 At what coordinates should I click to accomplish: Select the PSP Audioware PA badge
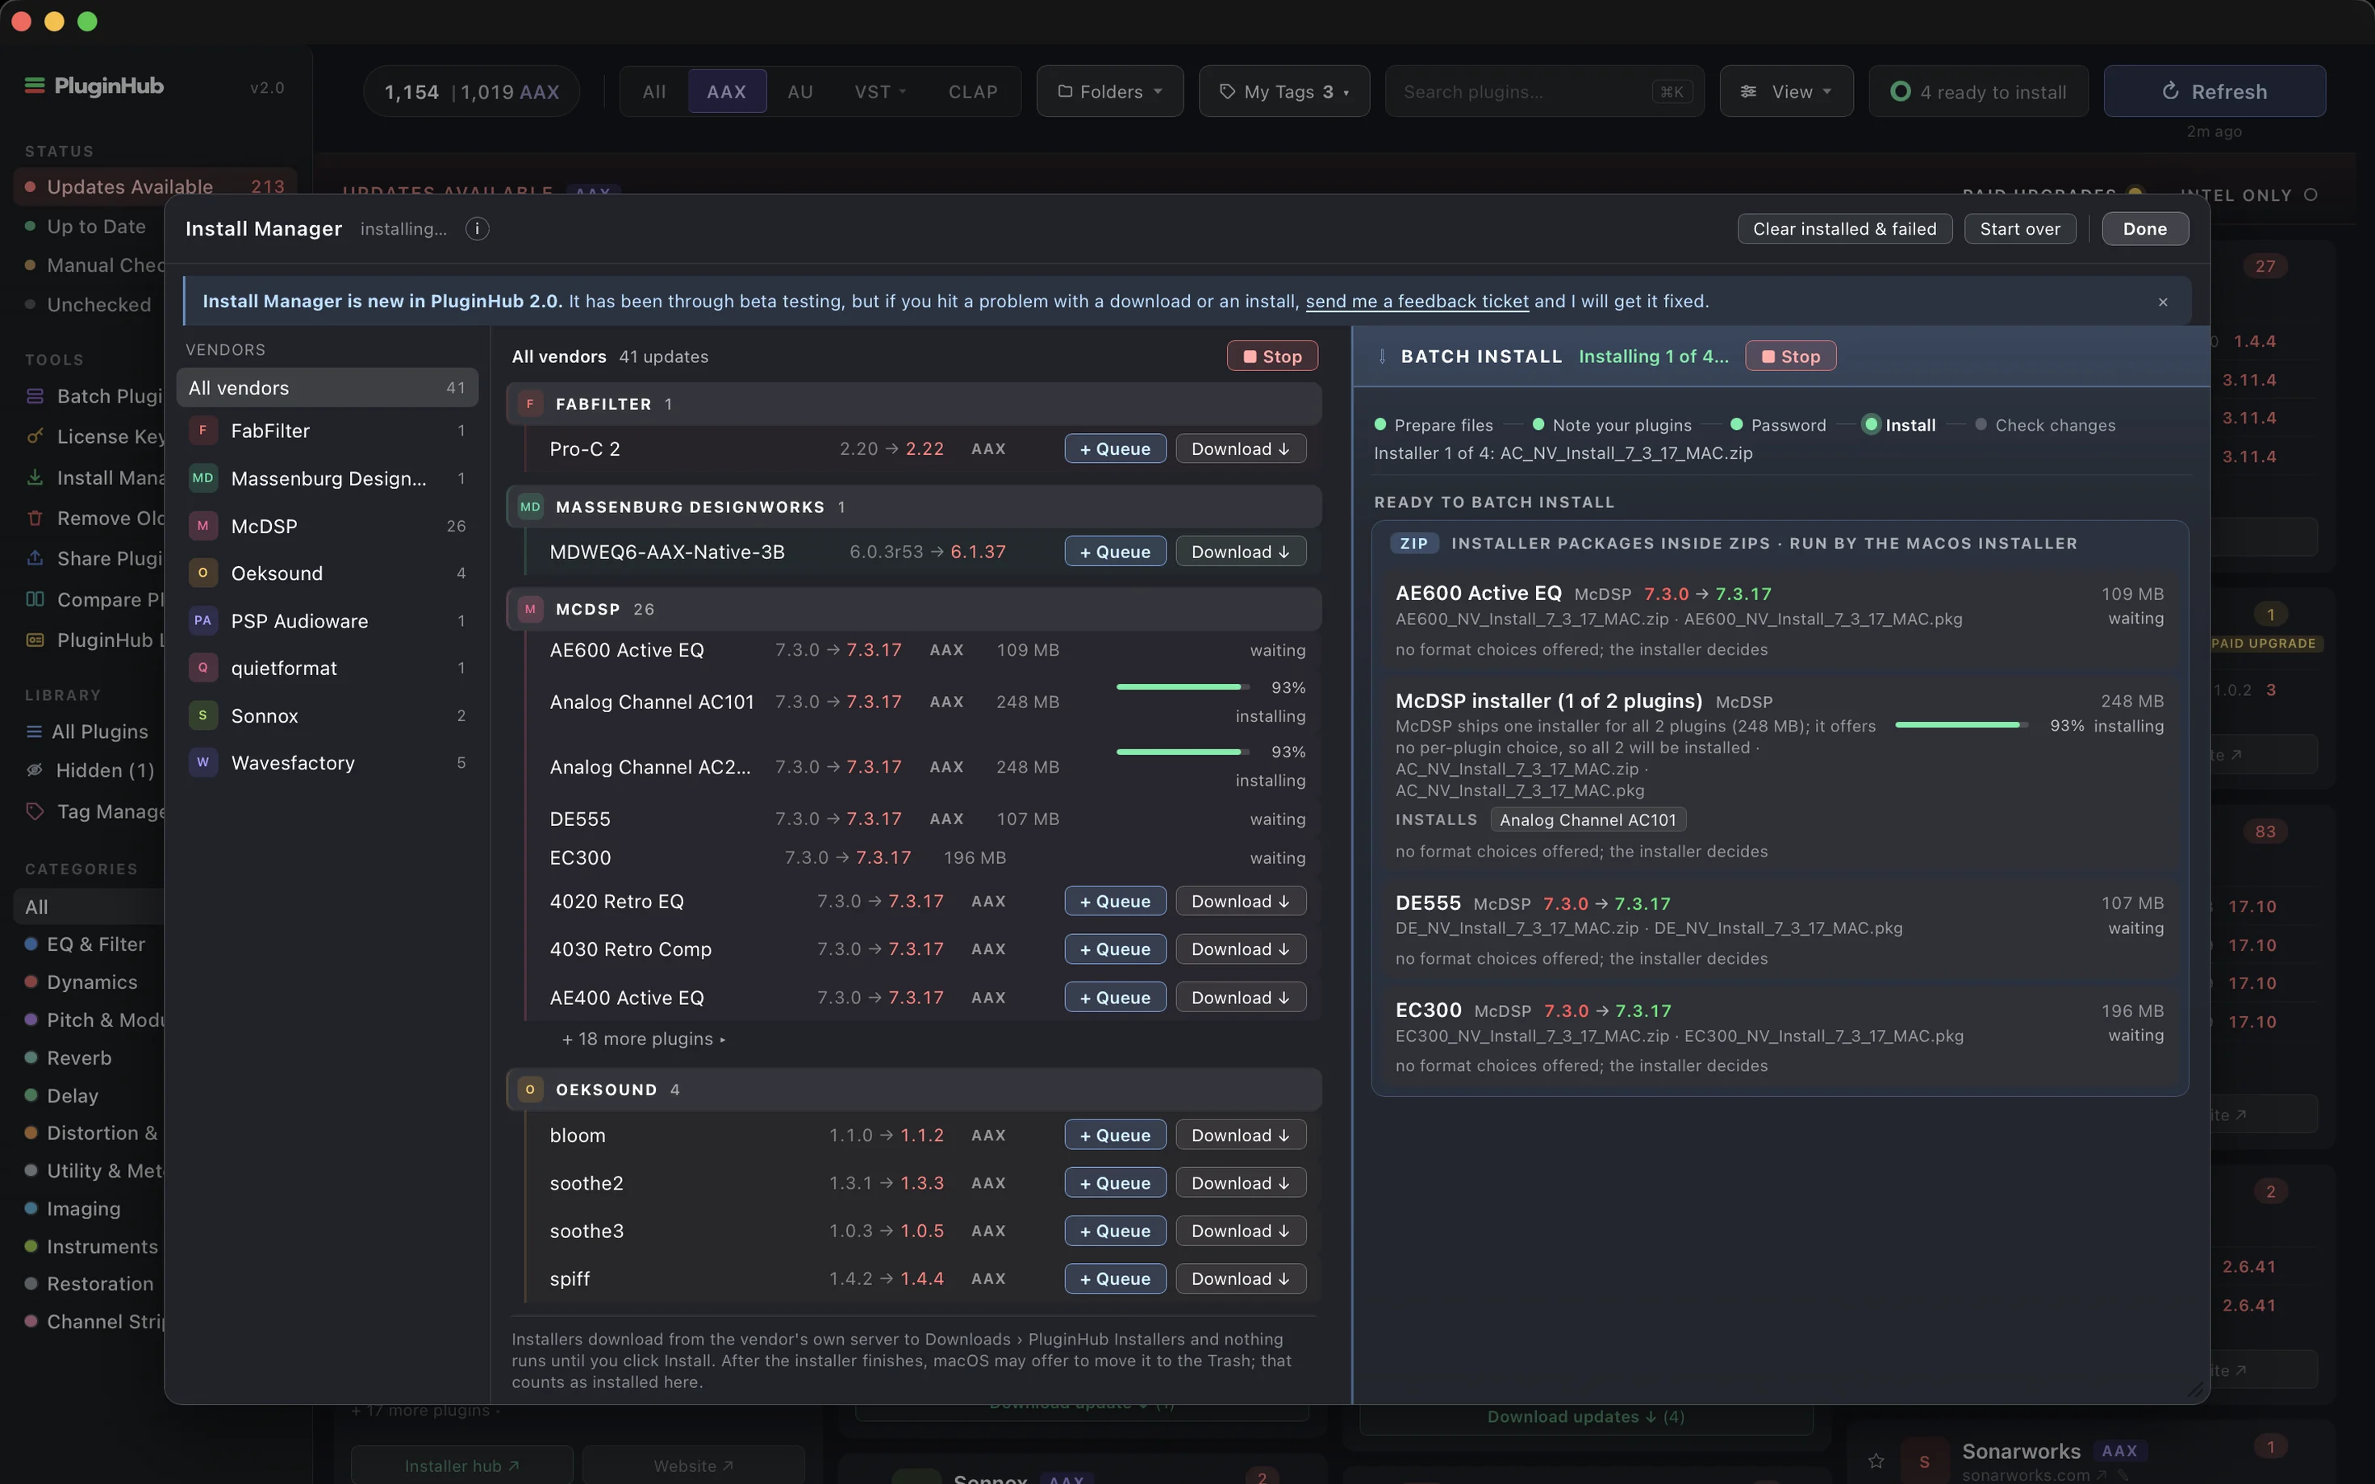point(203,621)
